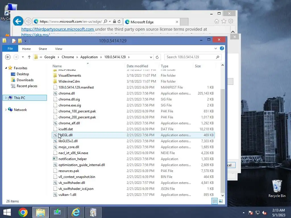Sort files by Date modified column
The image size is (291, 218).
(x=137, y=66)
